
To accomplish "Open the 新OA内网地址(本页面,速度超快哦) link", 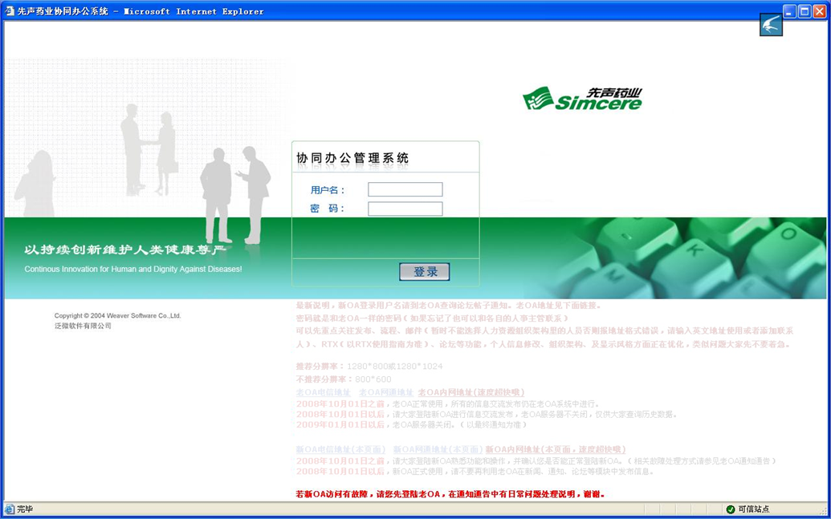I will pyautogui.click(x=556, y=450).
